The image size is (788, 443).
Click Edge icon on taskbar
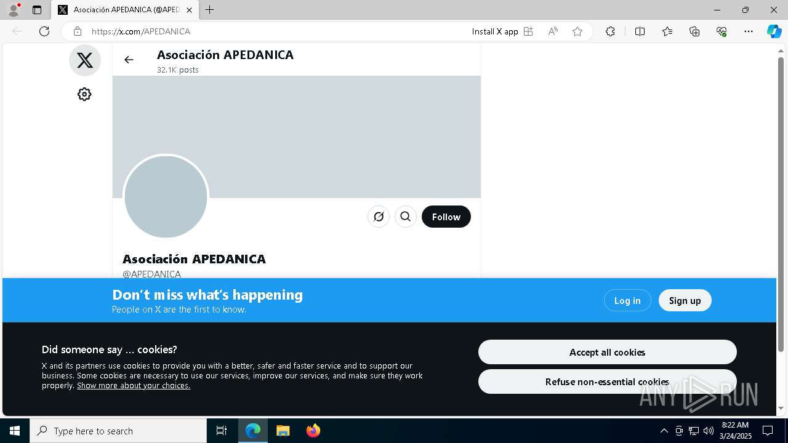[x=253, y=431]
